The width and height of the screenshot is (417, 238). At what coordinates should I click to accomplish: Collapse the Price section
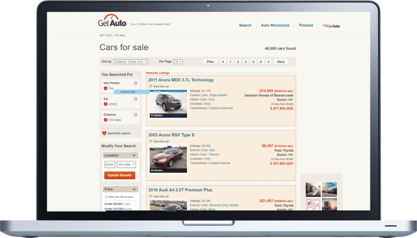coord(134,189)
